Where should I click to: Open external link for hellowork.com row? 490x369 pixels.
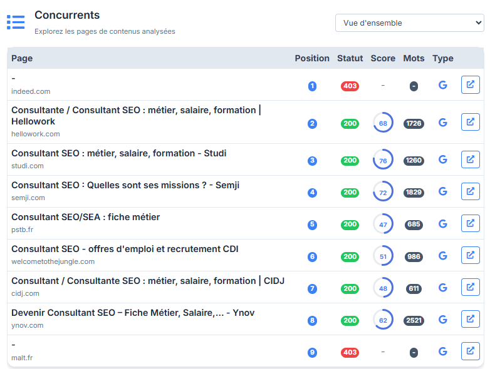coord(471,122)
